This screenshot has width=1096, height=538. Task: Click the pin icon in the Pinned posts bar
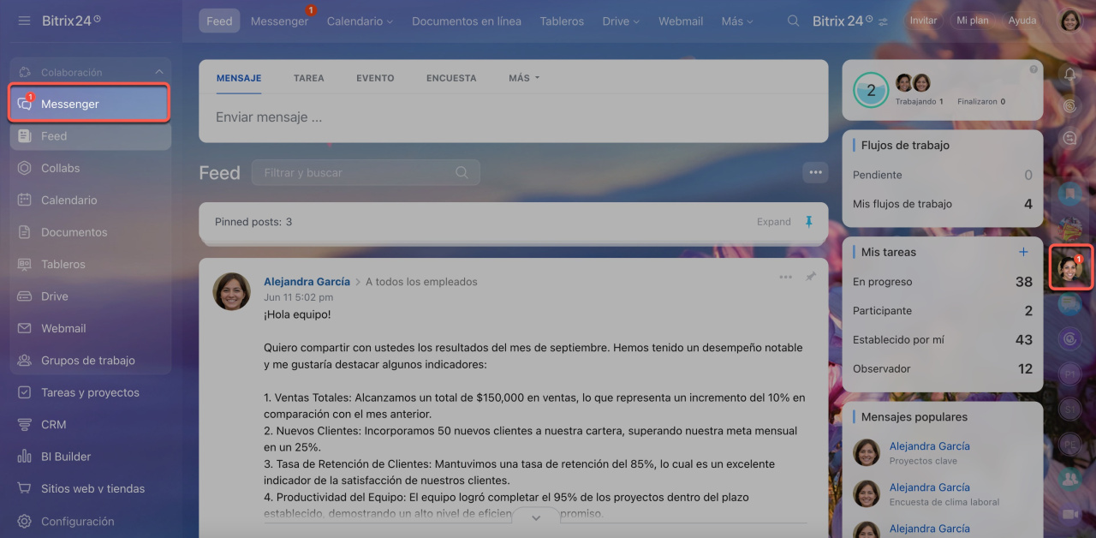pos(809,222)
